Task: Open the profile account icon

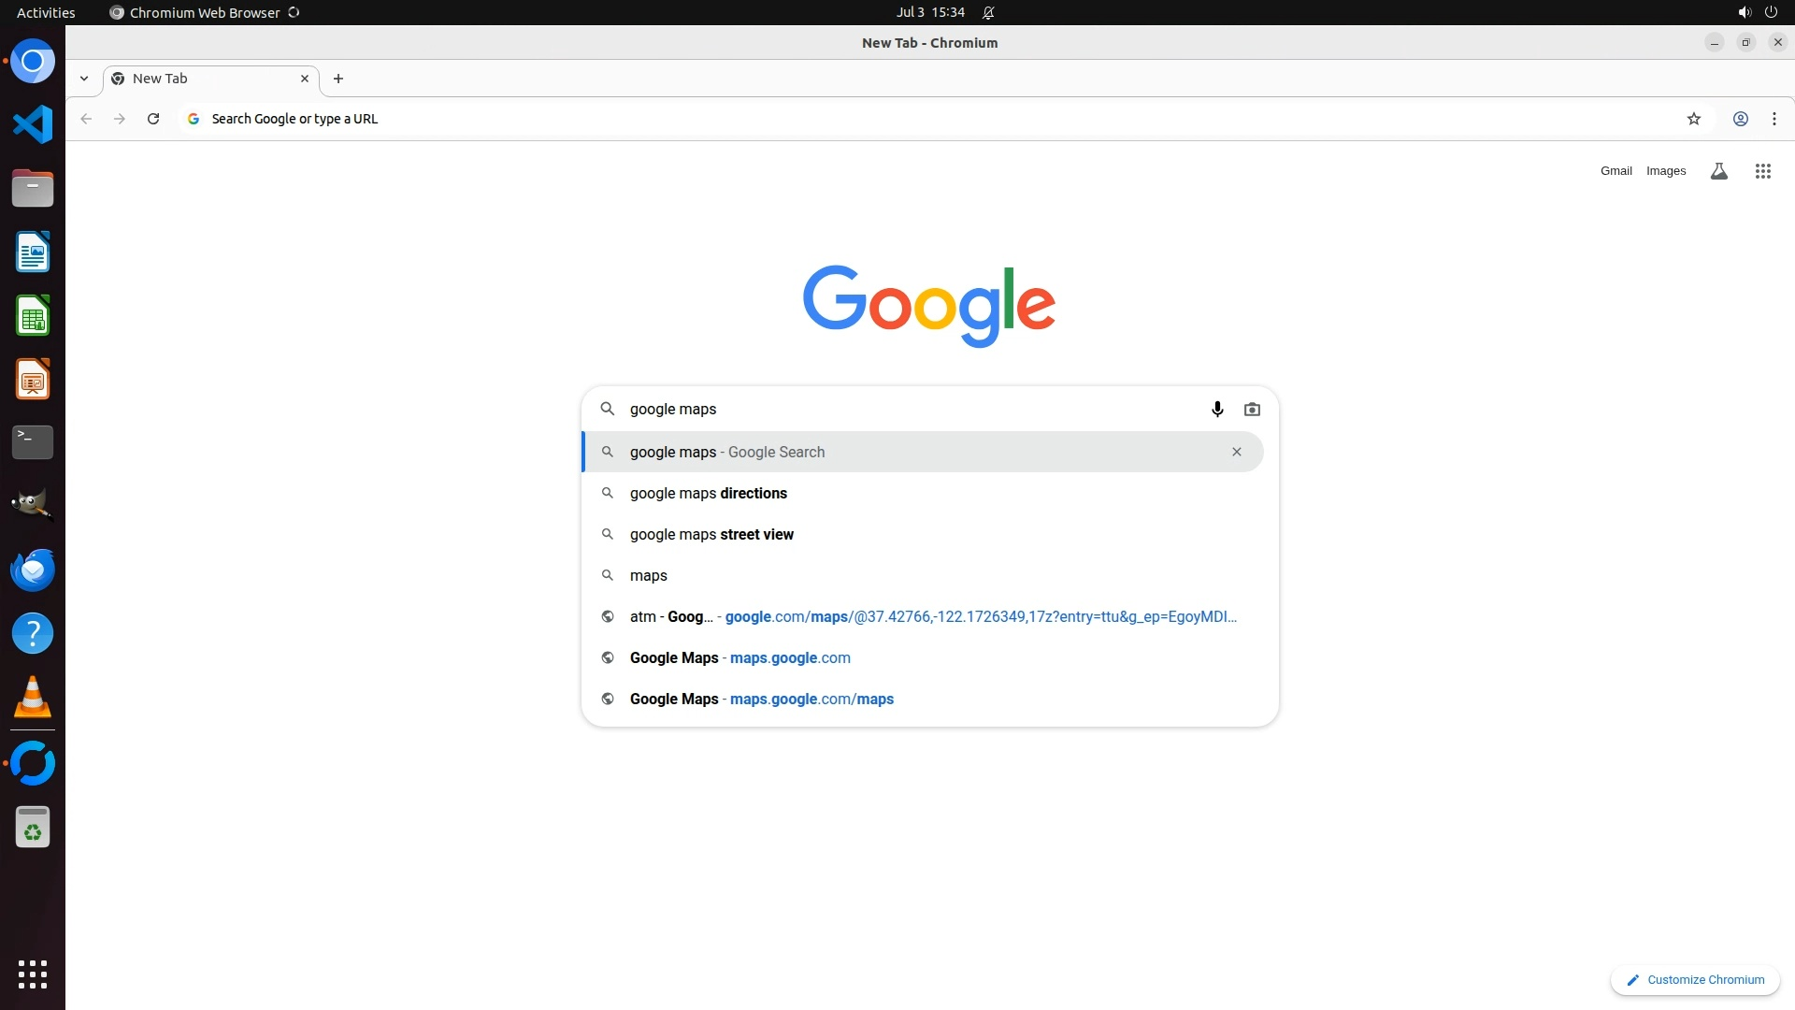Action: tap(1740, 119)
